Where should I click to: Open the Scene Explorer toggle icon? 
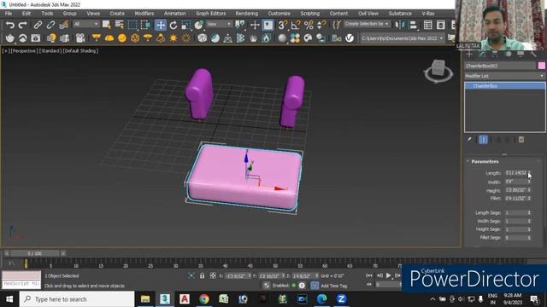click(428, 25)
